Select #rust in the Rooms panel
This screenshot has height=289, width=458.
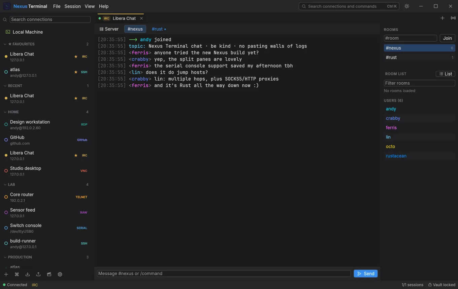point(420,57)
